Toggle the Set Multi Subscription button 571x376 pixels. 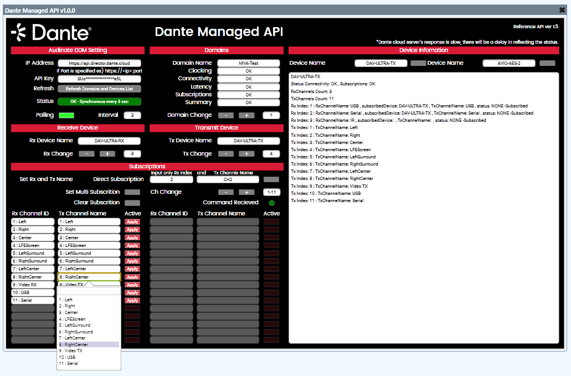point(132,192)
